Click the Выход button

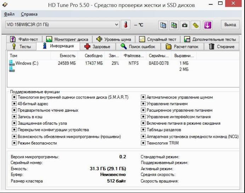point(230,24)
